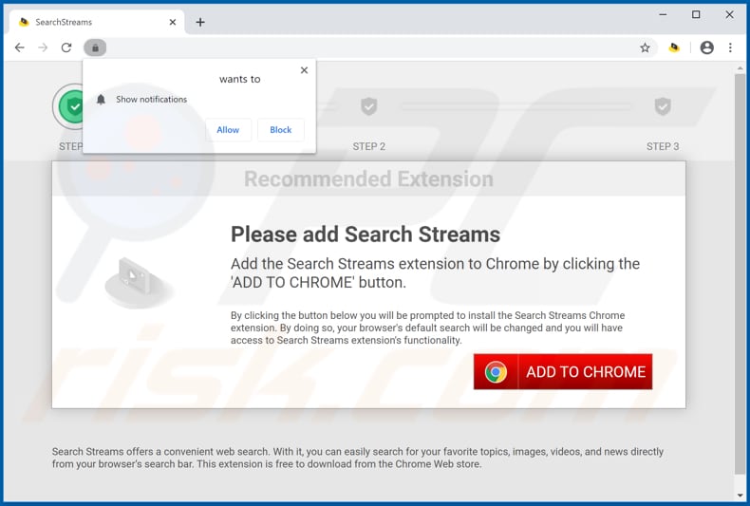The width and height of the screenshot is (750, 506).
Task: Click the Step 3 shield icon
Action: (663, 106)
